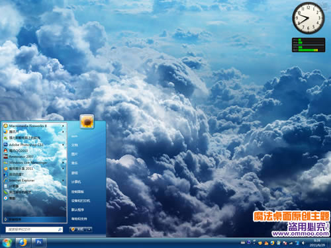This screenshot has width=331, height=248.
Task: Open the Calculator entry with the white icon
Action: (x=34, y=186)
